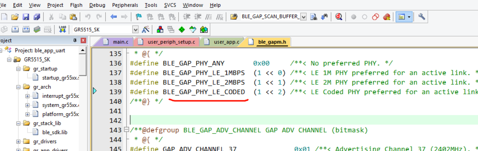Screen dimensions: 478x151
Task: Toggle bookmark with blue flag icon
Action: (x=139, y=17)
